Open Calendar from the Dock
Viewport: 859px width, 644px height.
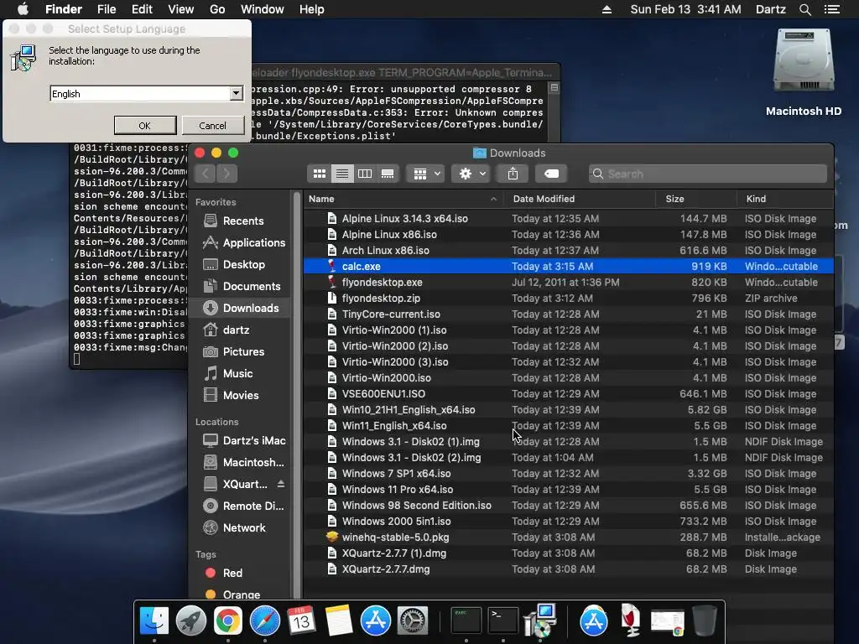click(x=301, y=621)
